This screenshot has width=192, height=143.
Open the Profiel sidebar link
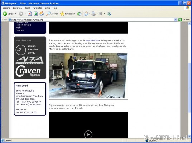pos(19,28)
